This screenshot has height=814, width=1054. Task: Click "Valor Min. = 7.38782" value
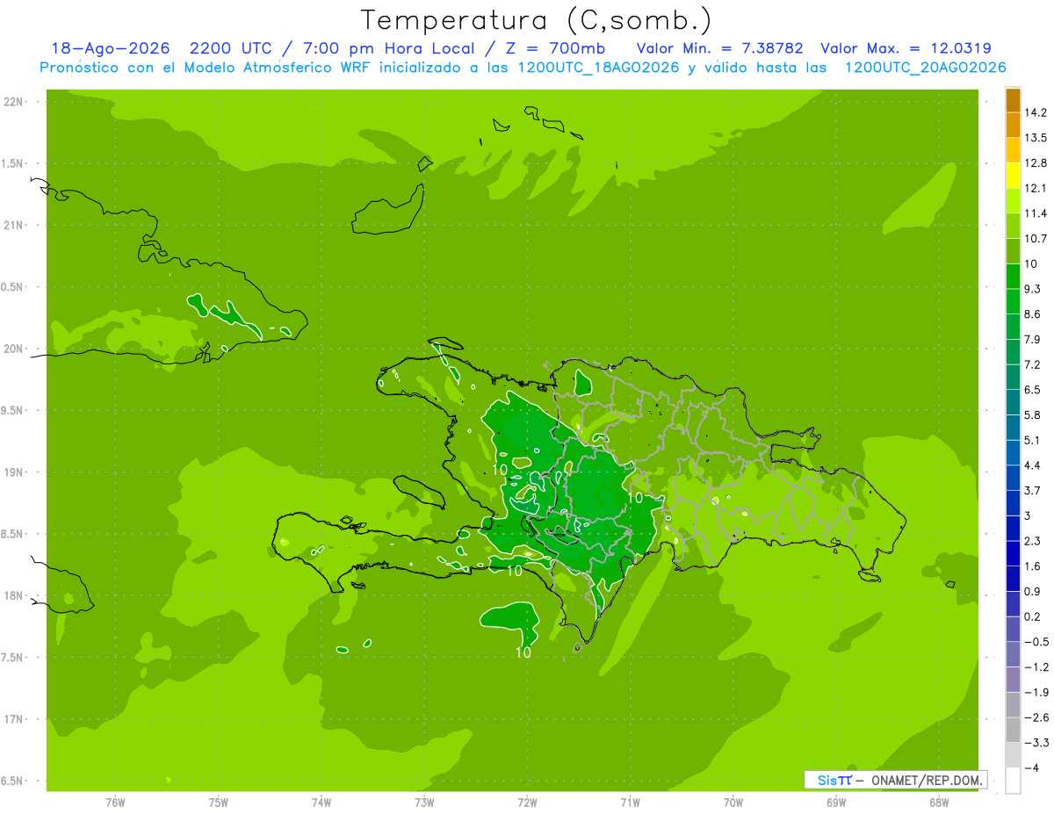tap(719, 49)
